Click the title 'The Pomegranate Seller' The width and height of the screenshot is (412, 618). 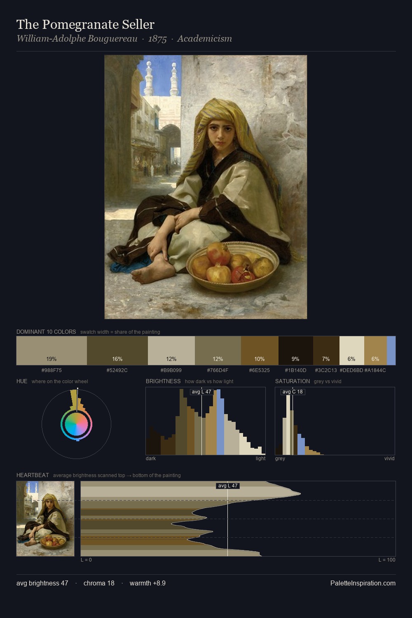coord(85,24)
